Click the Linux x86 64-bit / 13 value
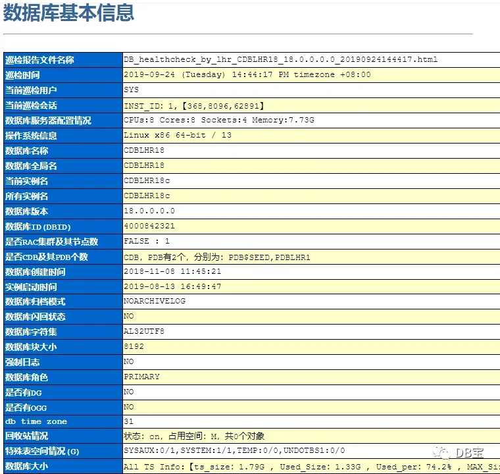Image resolution: width=500 pixels, height=474 pixels. (178, 136)
